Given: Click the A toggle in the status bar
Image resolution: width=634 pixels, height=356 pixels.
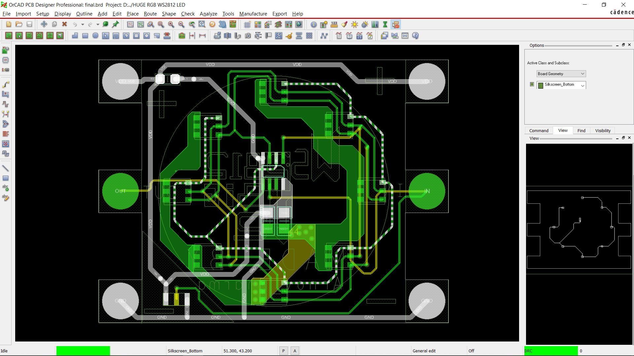Looking at the screenshot, I should [x=294, y=350].
